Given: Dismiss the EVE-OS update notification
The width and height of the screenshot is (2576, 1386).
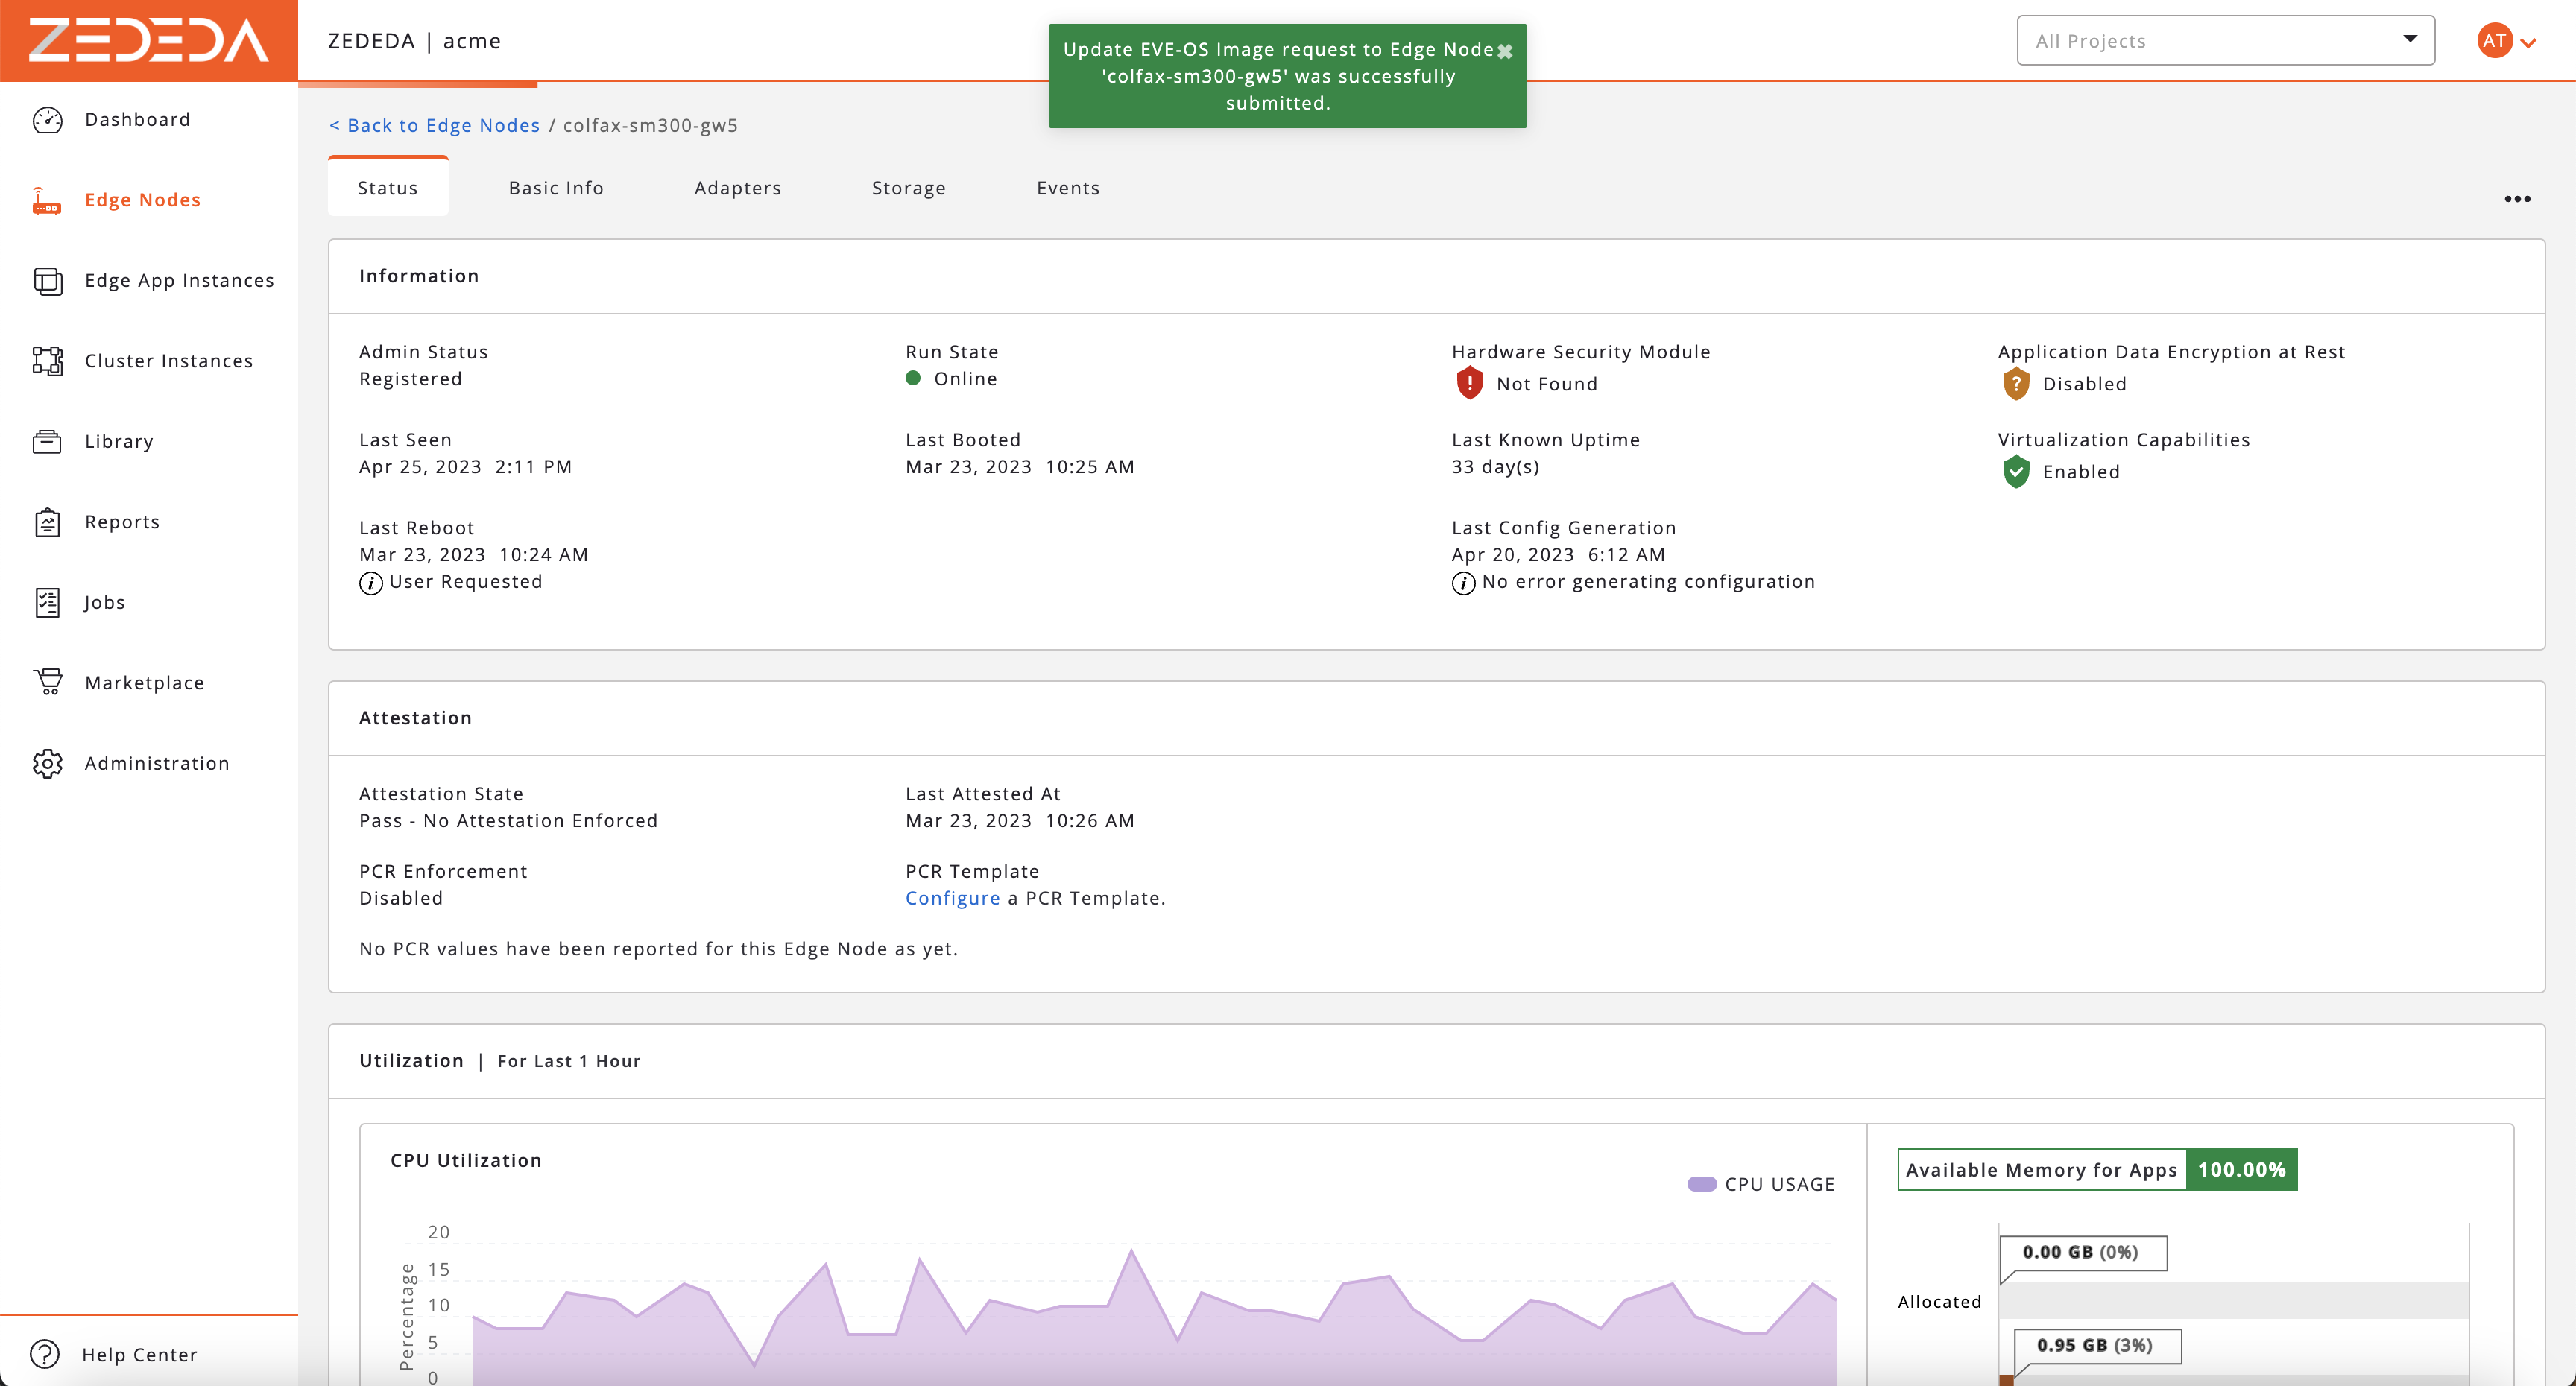Looking at the screenshot, I should [1506, 51].
